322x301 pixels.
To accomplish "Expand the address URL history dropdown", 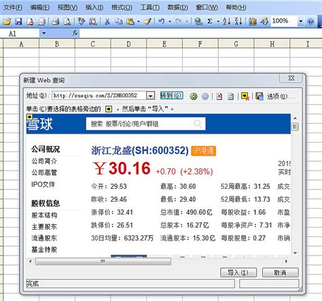I will coord(150,96).
